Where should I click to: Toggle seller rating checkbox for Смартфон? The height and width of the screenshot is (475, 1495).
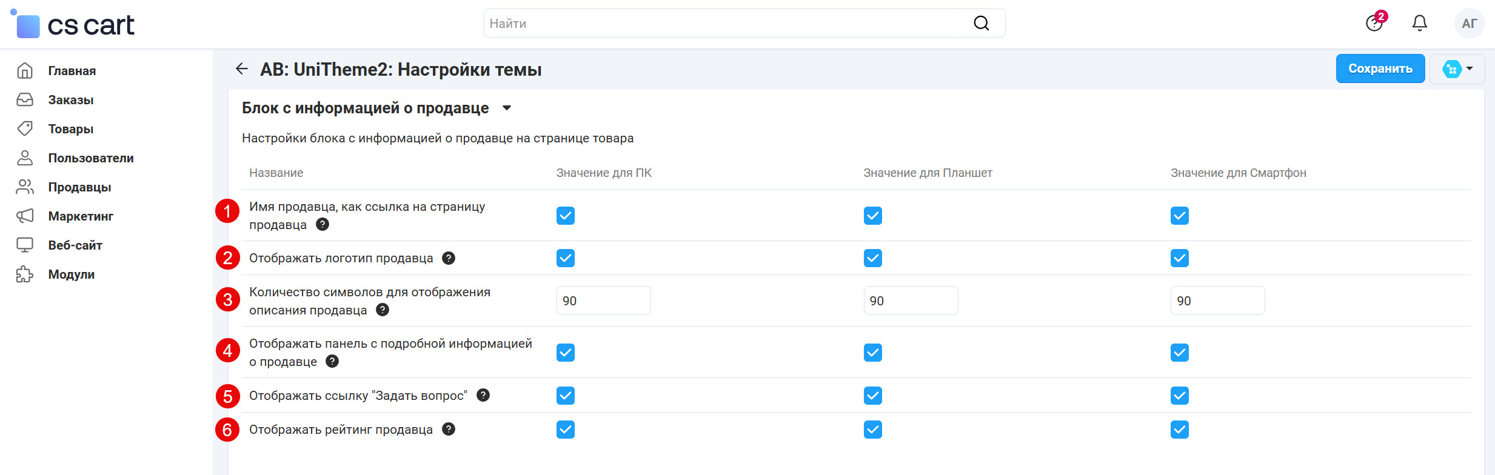pyautogui.click(x=1179, y=430)
